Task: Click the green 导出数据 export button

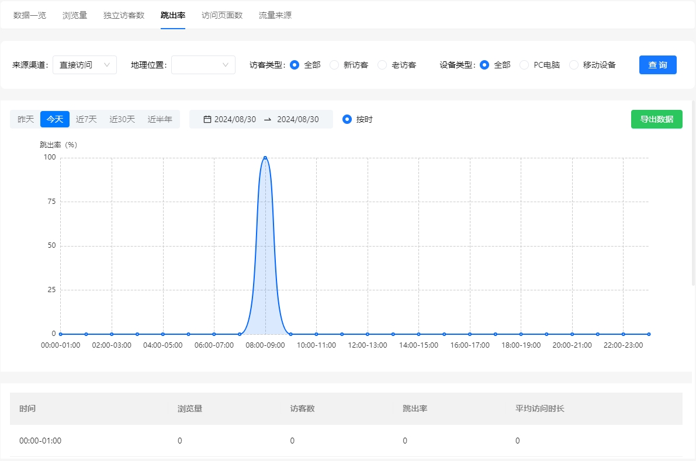Action: click(x=656, y=119)
